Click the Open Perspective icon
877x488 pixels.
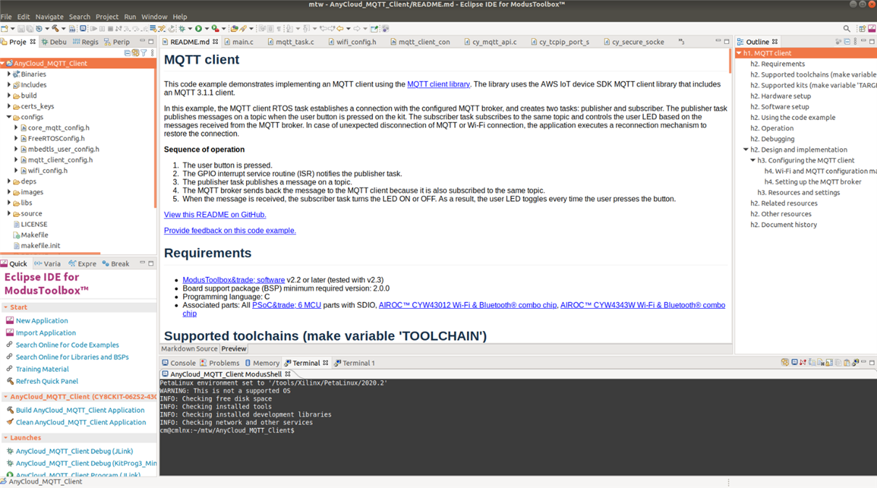[862, 29]
